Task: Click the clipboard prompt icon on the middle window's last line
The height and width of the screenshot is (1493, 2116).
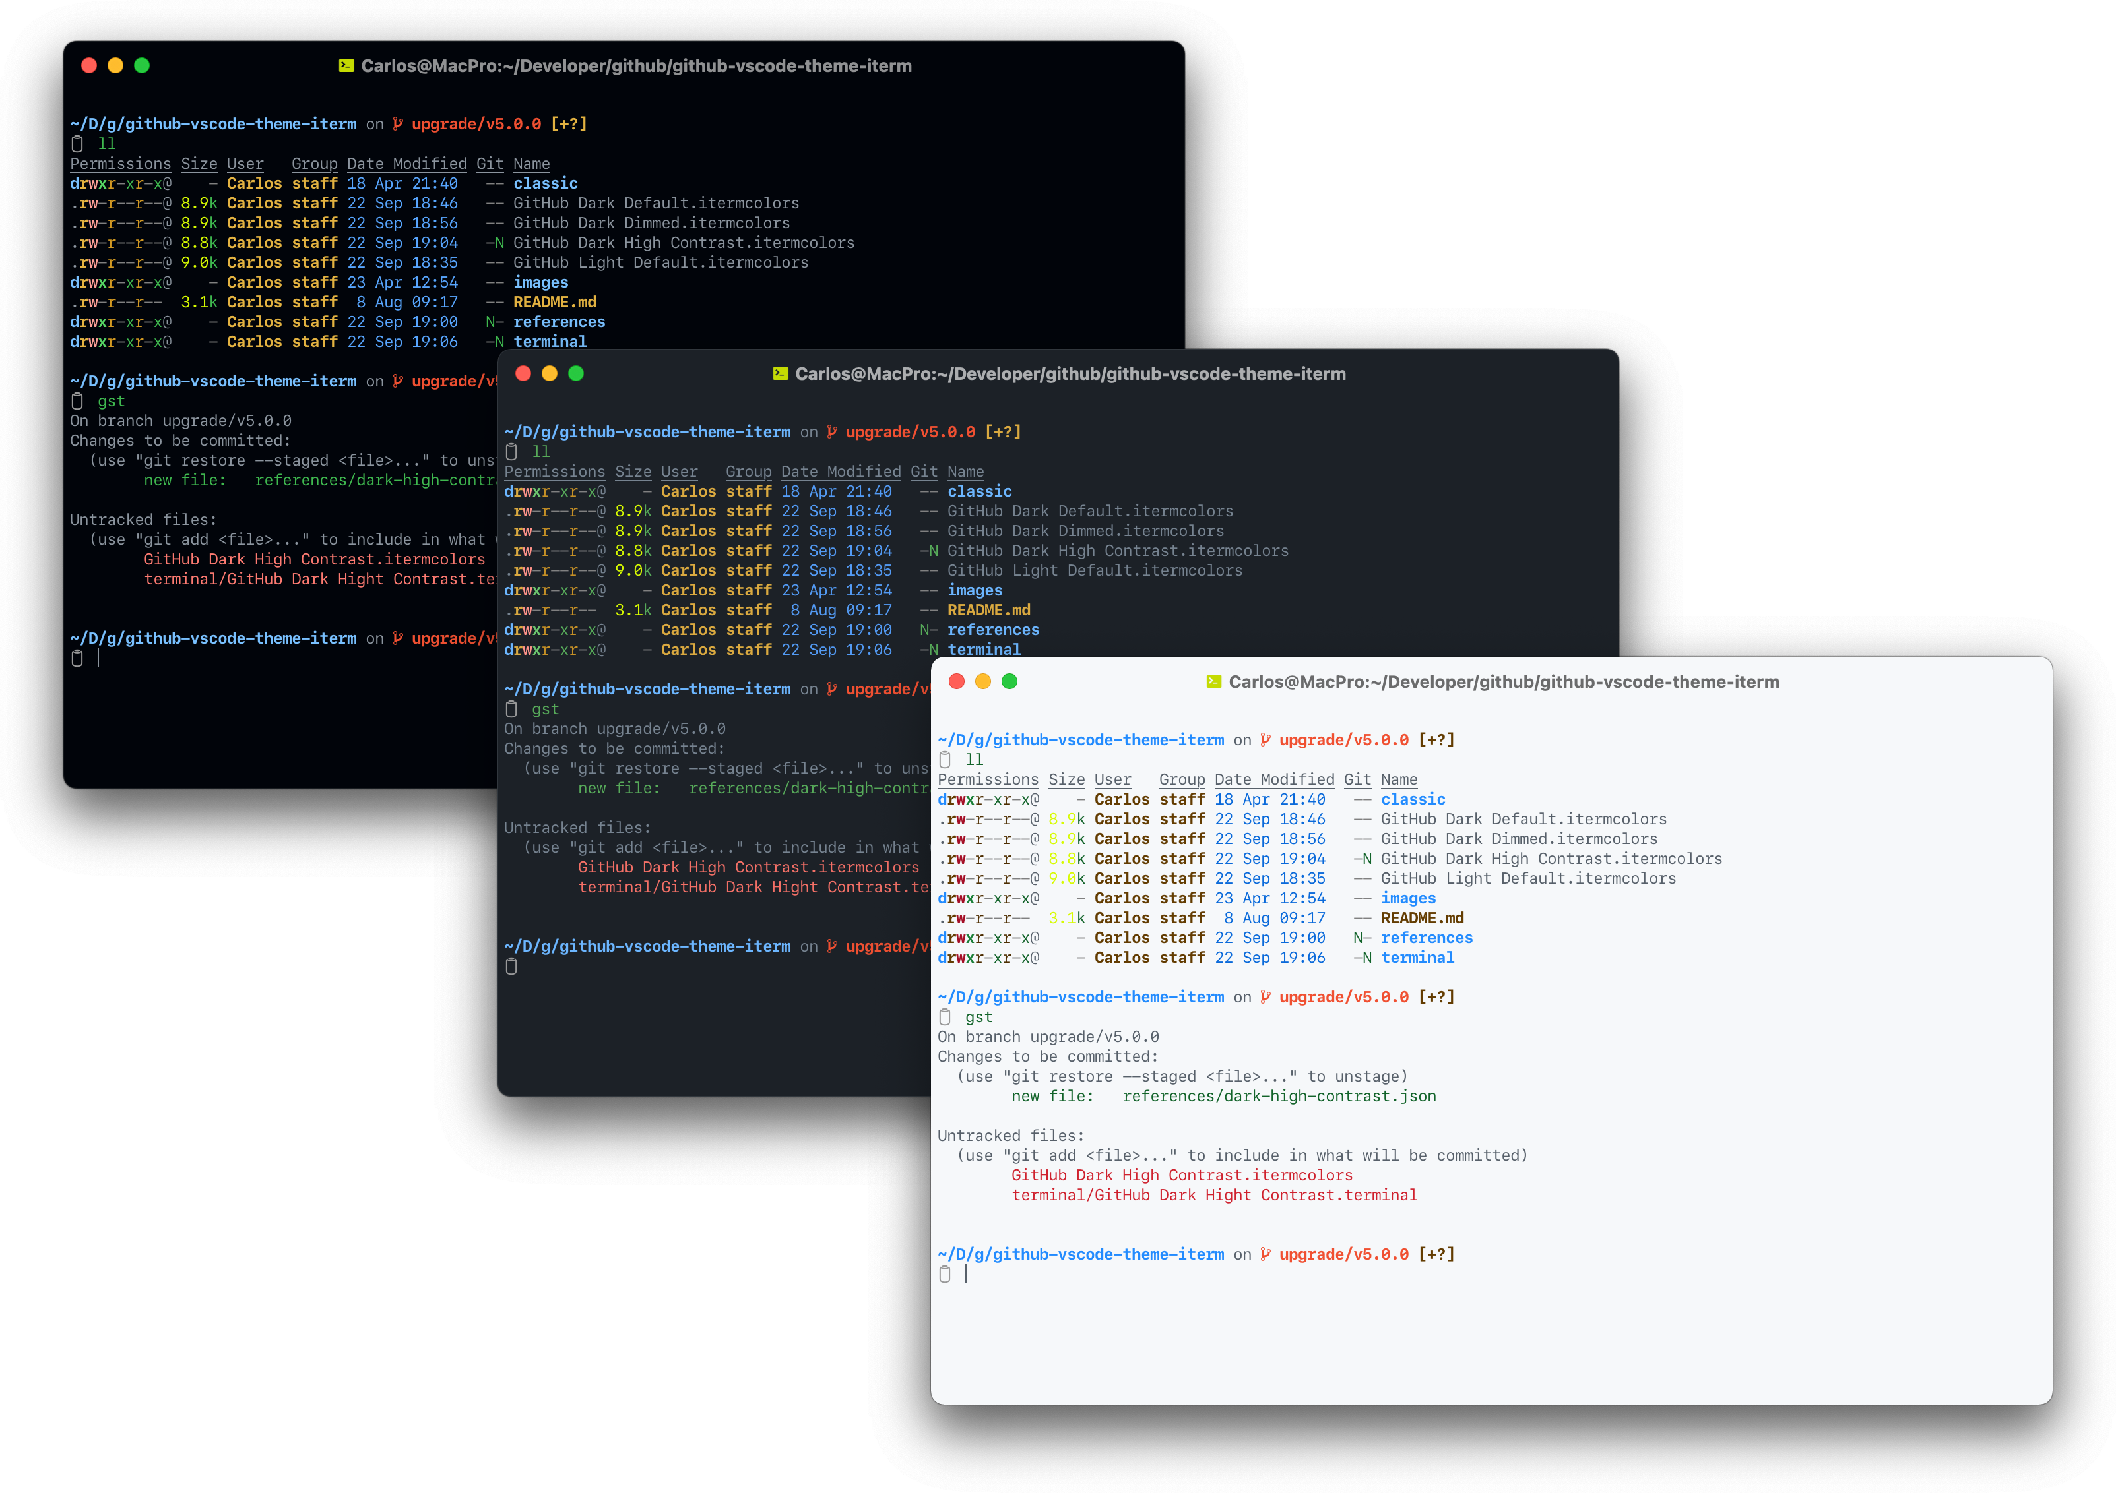Action: click(511, 966)
